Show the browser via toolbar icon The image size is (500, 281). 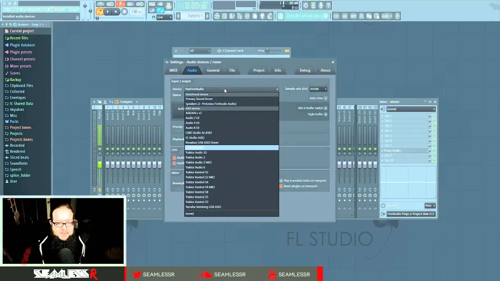239,16
